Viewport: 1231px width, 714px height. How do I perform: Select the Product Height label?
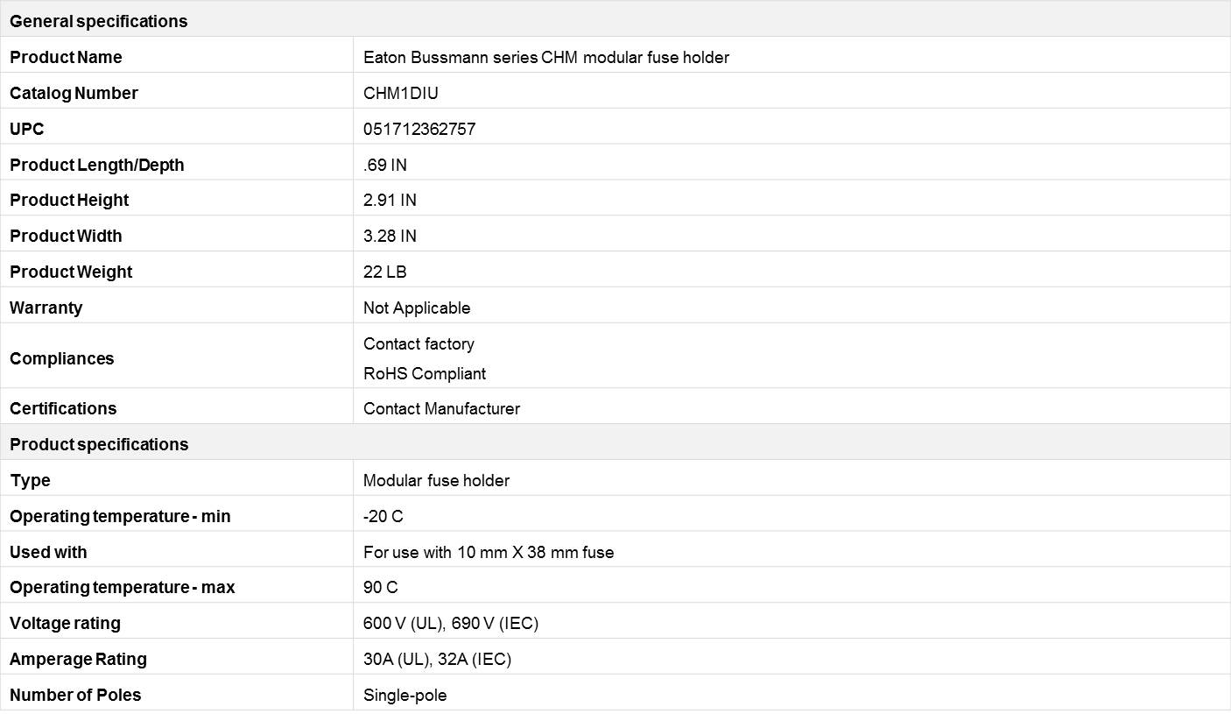coord(69,200)
